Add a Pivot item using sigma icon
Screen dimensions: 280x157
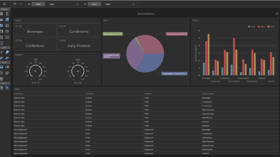[7, 14]
